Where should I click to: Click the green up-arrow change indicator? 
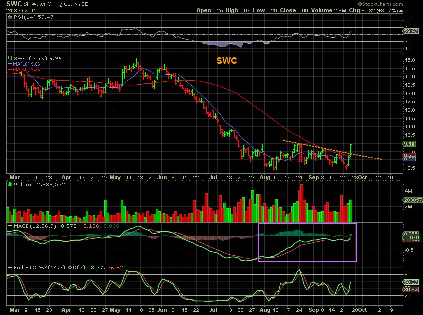point(401,11)
